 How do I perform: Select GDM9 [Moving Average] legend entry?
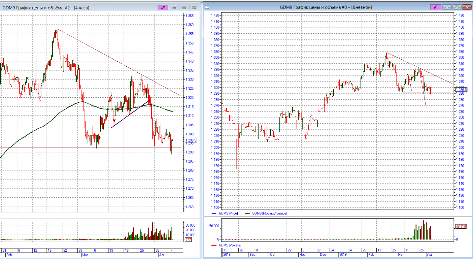[x=269, y=213]
